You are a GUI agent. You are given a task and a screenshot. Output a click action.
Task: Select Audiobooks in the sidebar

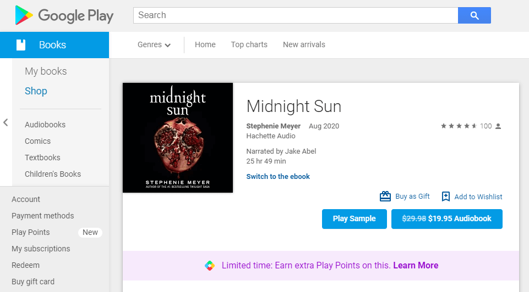tap(45, 125)
